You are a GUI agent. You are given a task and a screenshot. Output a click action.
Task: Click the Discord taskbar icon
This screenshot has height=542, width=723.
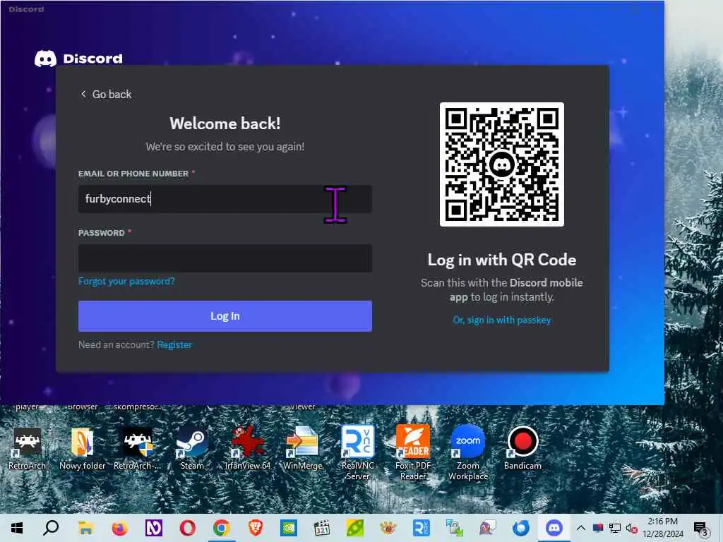pyautogui.click(x=554, y=528)
